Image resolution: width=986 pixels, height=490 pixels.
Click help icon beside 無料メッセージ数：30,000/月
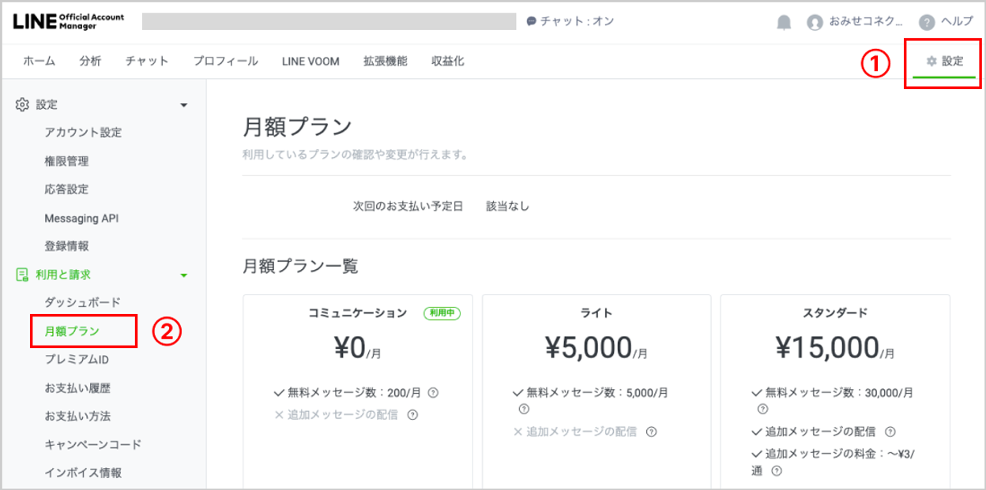(x=762, y=409)
